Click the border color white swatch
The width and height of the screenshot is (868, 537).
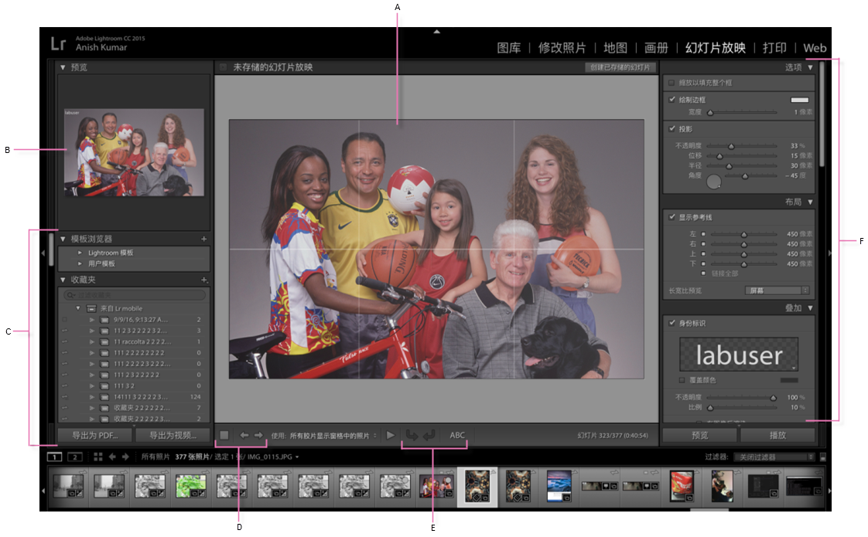pos(799,100)
